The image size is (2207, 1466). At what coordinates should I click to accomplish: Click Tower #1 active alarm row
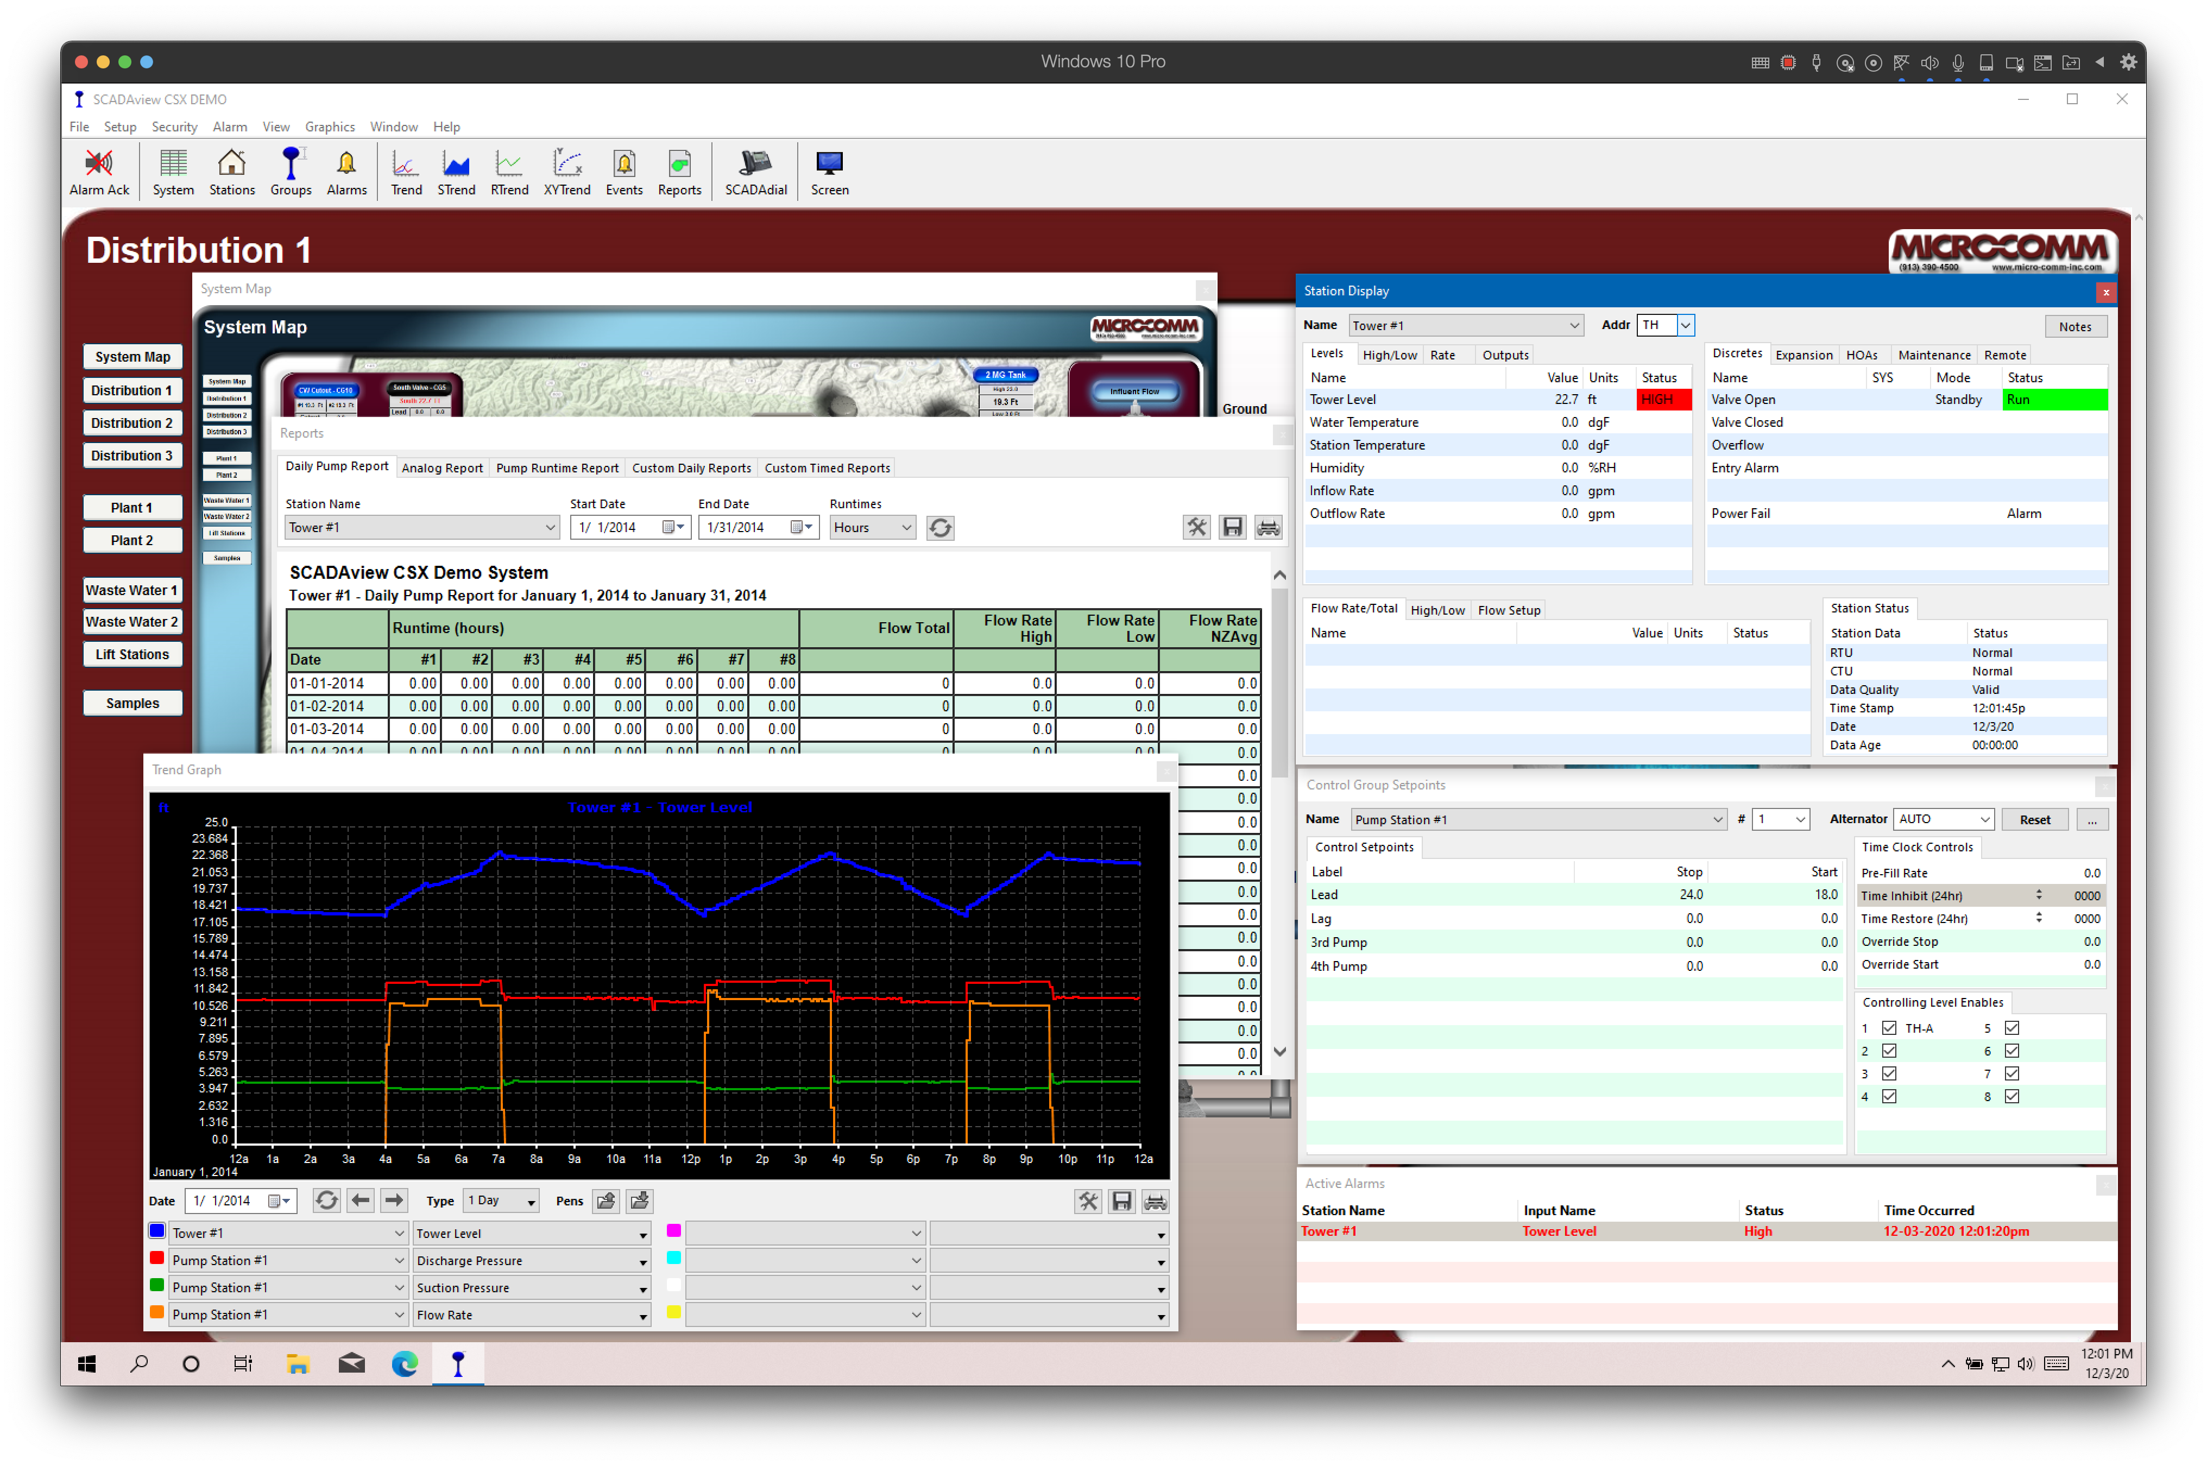click(1706, 1231)
